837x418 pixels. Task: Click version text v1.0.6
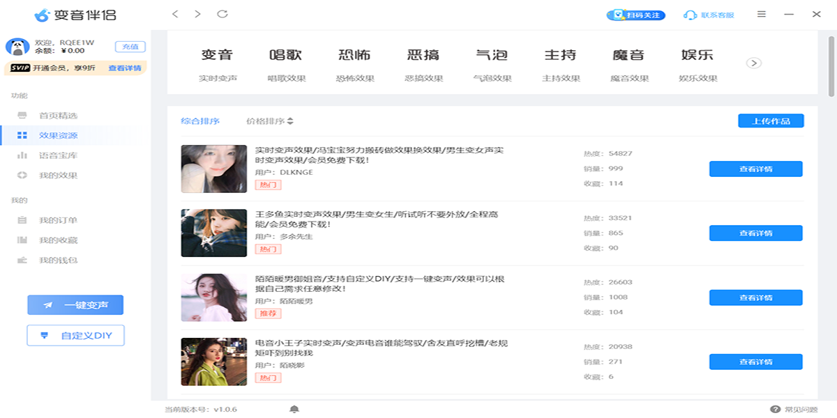(x=225, y=409)
